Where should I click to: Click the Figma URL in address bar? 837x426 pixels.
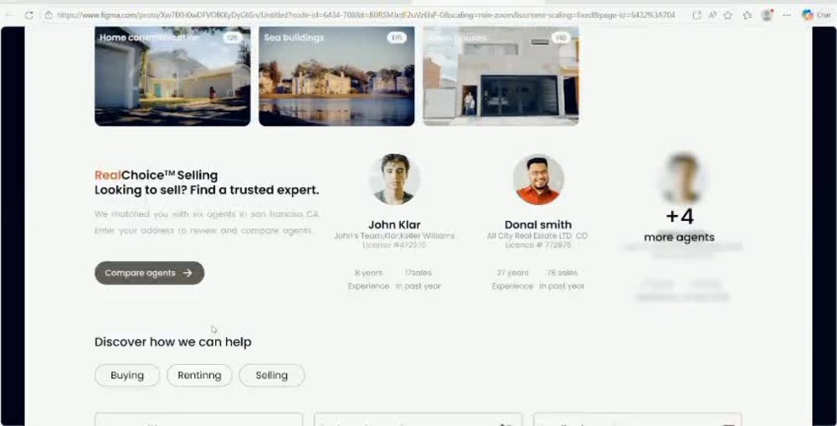point(366,15)
